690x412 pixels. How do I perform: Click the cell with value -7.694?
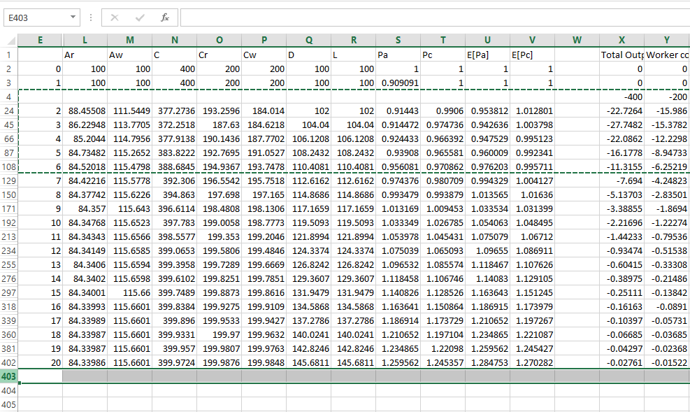[x=621, y=181]
